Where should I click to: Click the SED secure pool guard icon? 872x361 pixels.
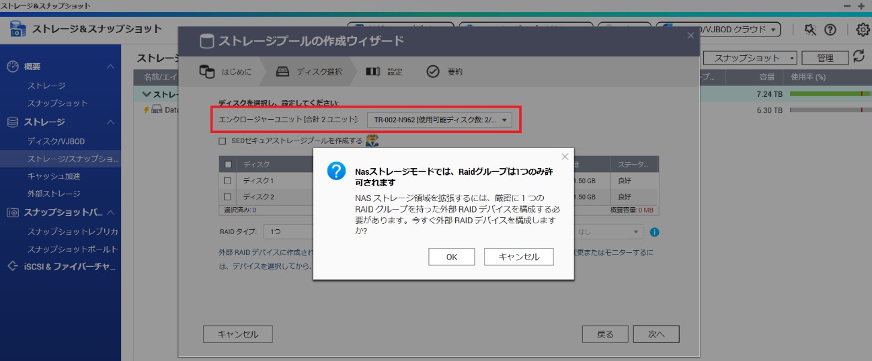(372, 141)
